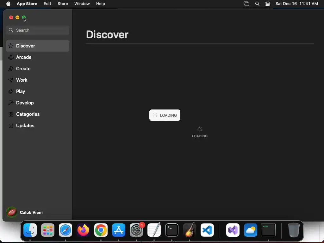
Task: Browse Categories in the sidebar
Action: pos(38,114)
